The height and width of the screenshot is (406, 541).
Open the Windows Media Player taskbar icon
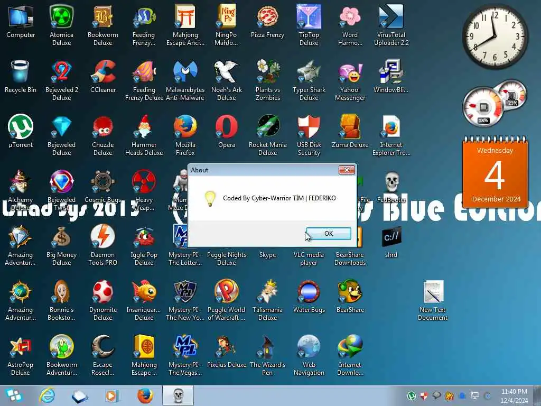pyautogui.click(x=112, y=395)
